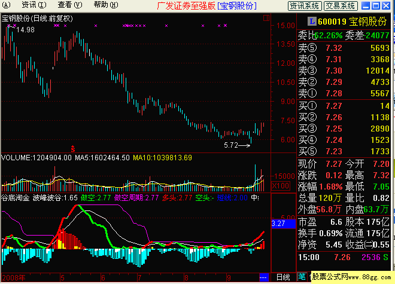This screenshot has width=395, height=284.
Task: Maximize the 广发证券 window
Action: [x=376, y=5]
